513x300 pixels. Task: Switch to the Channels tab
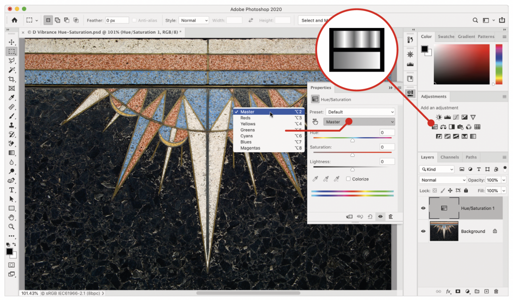coord(449,157)
